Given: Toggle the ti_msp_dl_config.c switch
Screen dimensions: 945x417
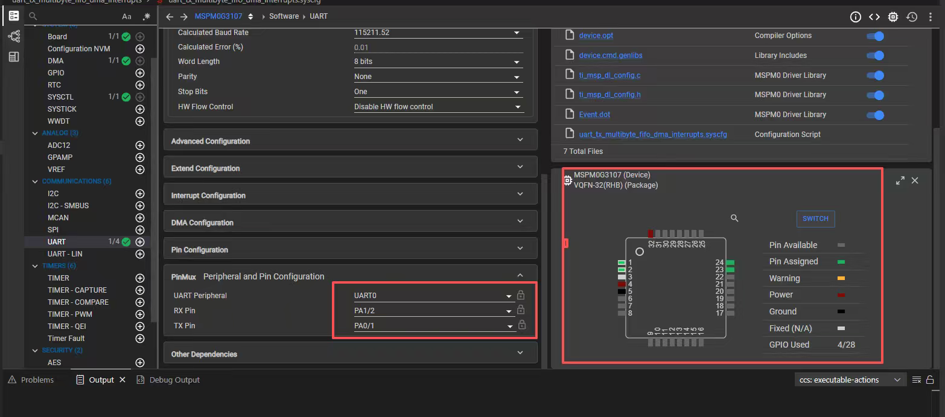Looking at the screenshot, I should pos(875,75).
